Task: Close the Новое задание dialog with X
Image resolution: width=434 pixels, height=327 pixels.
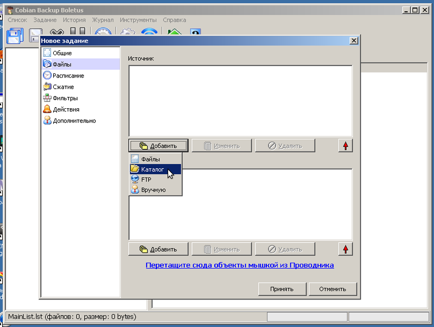Action: tap(354, 41)
